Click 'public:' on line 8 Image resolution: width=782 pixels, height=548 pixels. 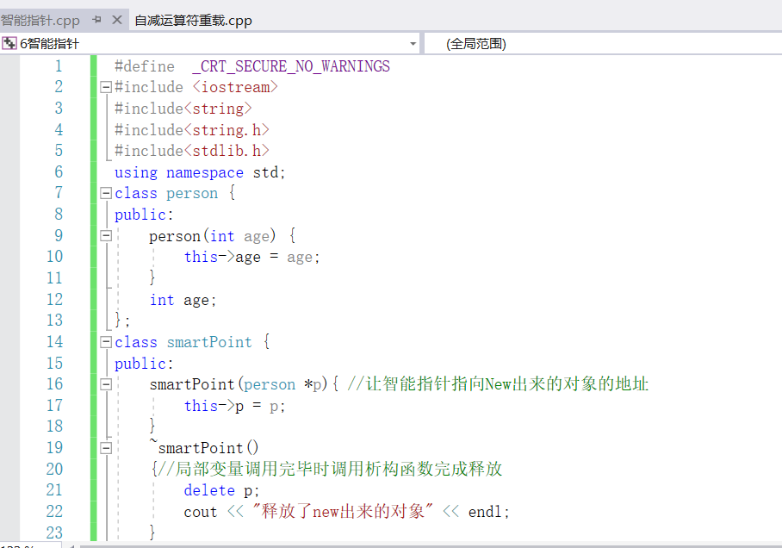coord(144,215)
